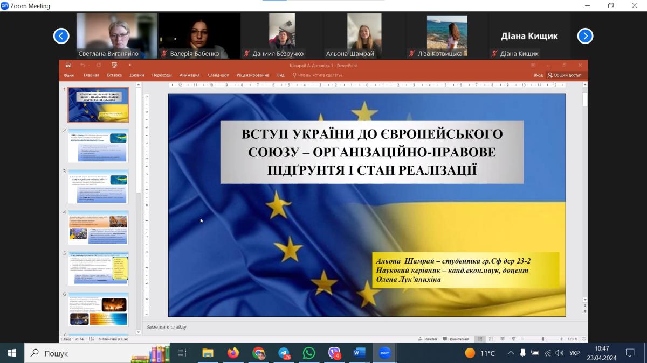
Task: Show previous participants with the left arrow
Action: (x=61, y=36)
